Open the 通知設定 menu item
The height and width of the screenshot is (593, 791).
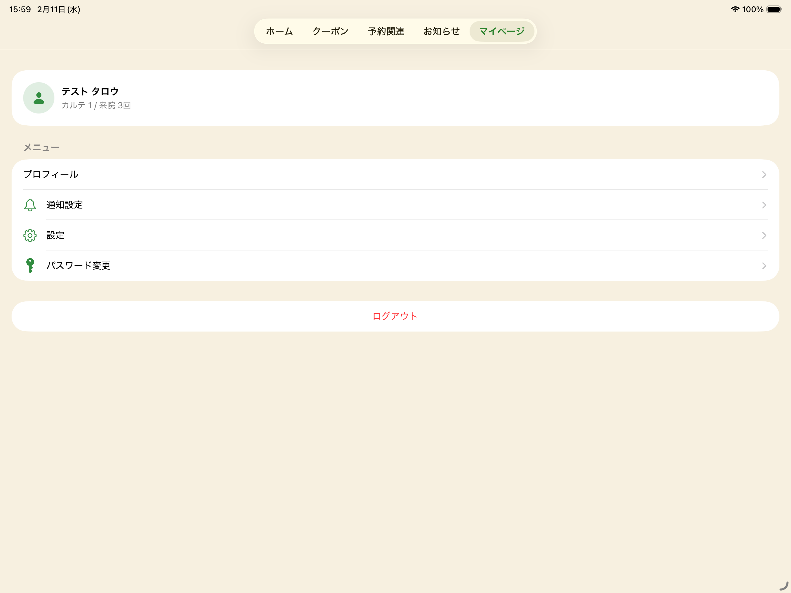pos(395,205)
